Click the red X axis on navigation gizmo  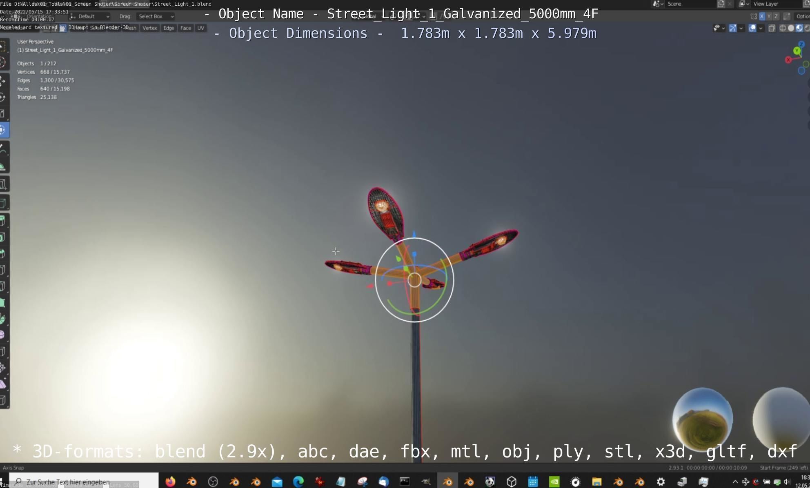coord(788,60)
